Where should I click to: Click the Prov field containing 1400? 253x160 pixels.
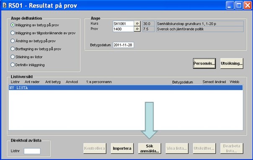click(123, 29)
